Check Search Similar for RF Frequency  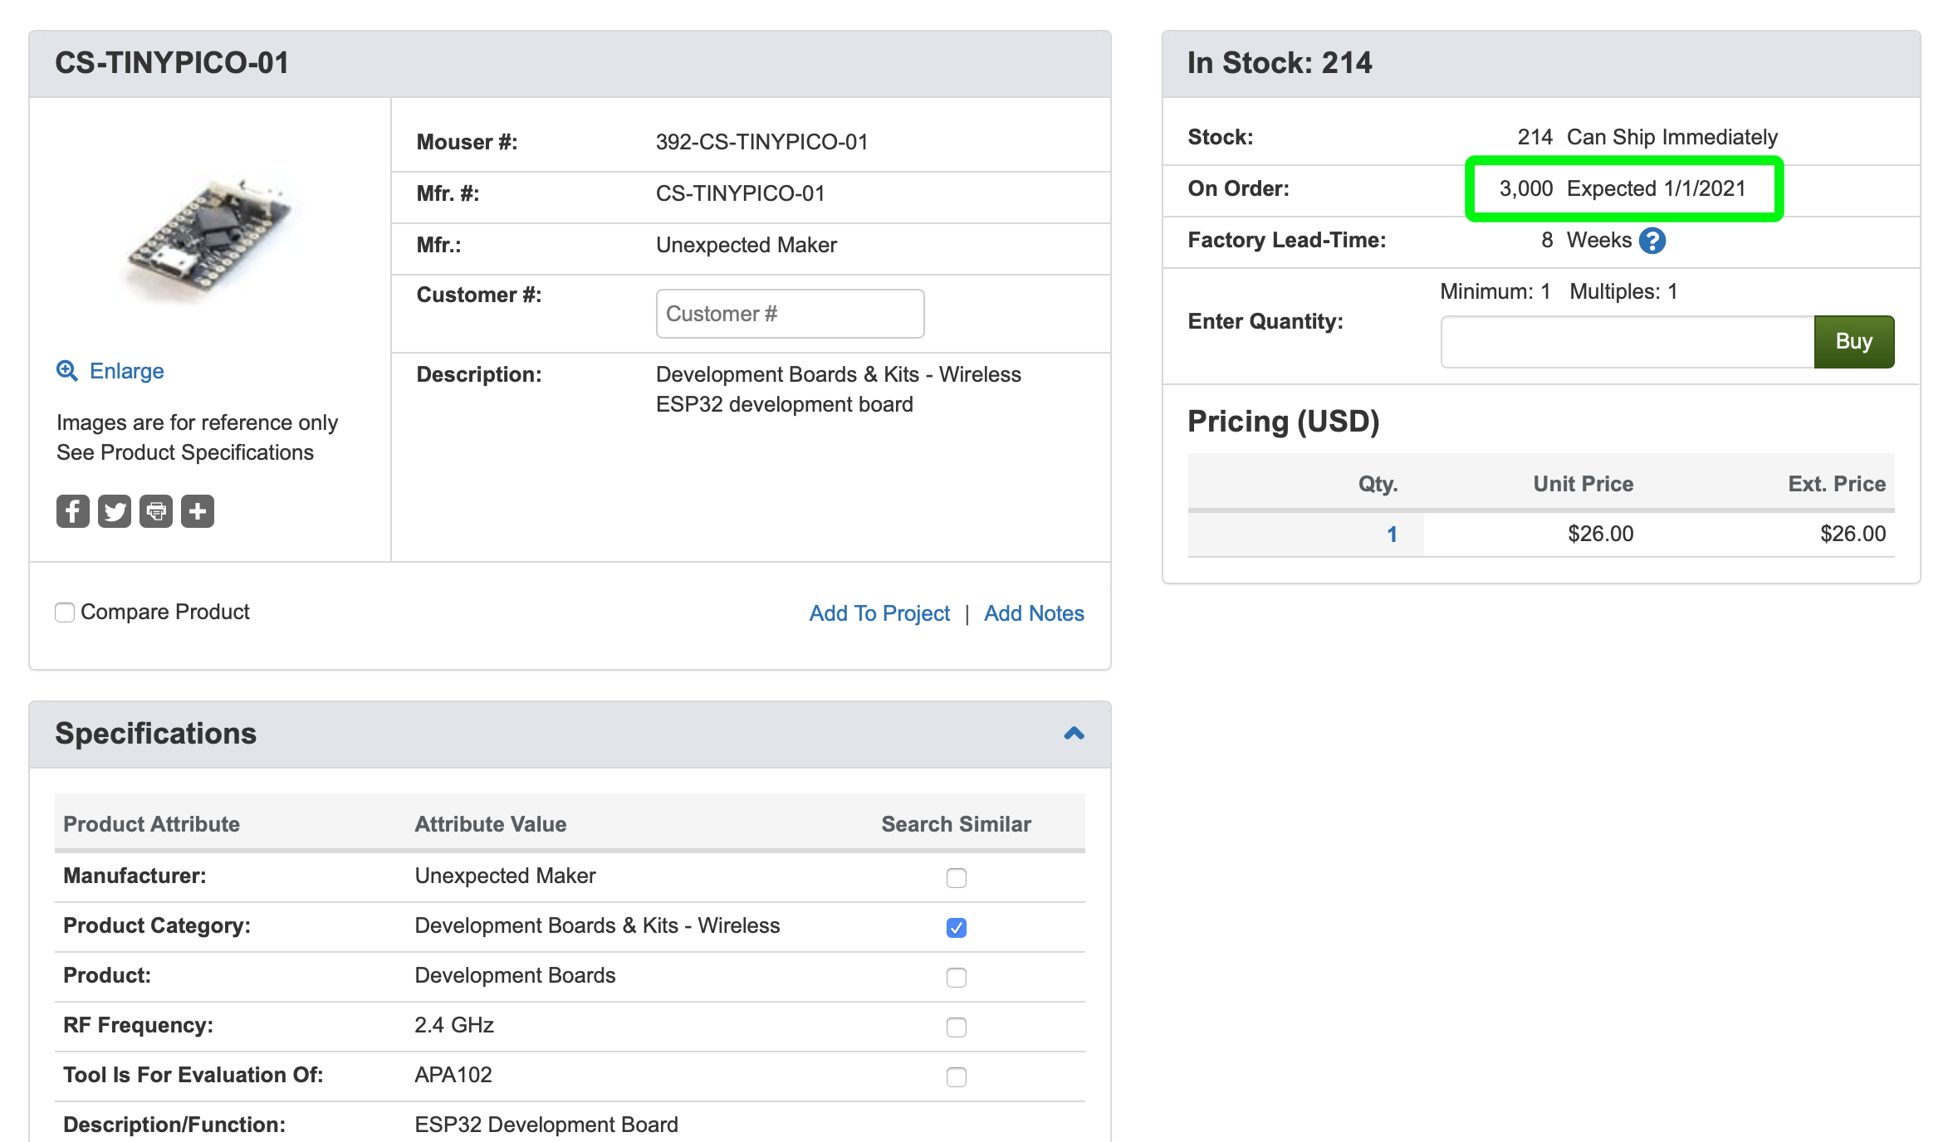coord(957,1027)
